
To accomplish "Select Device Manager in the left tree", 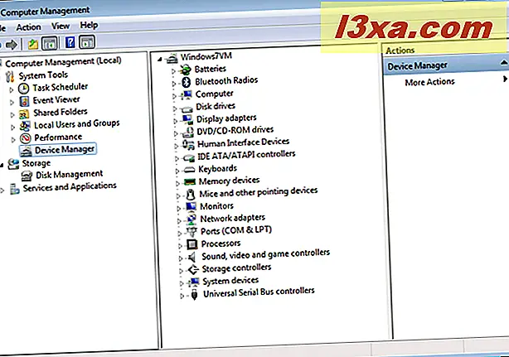I will [65, 149].
